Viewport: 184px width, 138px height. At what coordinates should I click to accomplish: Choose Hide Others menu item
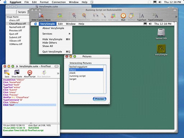(x=55, y=43)
